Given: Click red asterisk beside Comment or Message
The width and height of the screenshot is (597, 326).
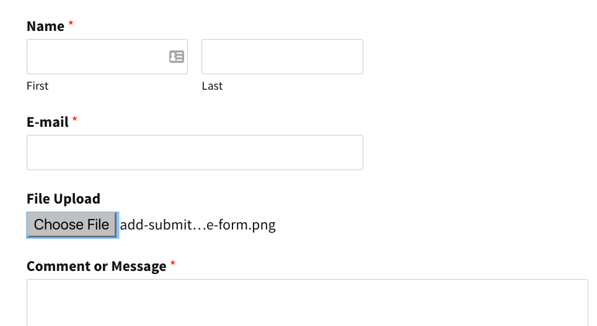Looking at the screenshot, I should (173, 264).
